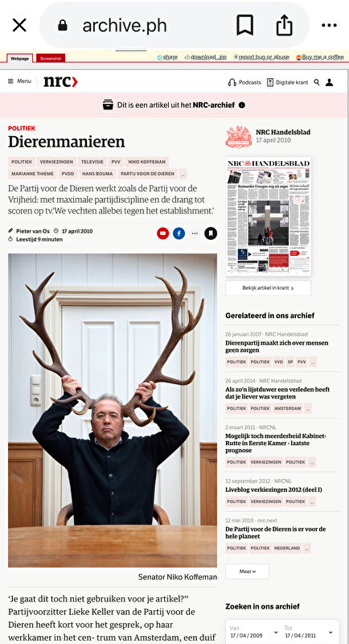Click Bekijk artikel in krant button
Screen dimensions: 349x644
[269, 288]
